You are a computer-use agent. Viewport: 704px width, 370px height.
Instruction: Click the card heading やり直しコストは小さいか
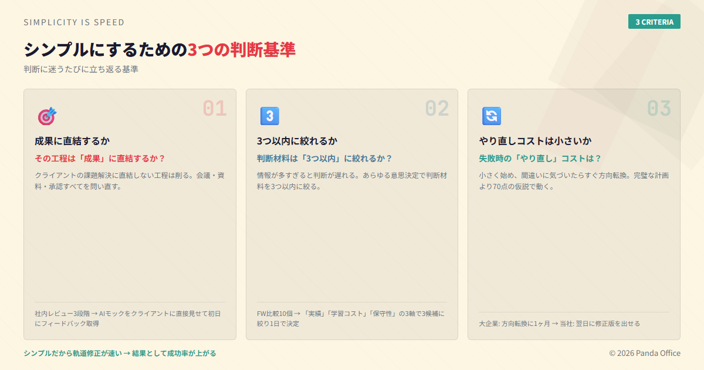coord(535,141)
